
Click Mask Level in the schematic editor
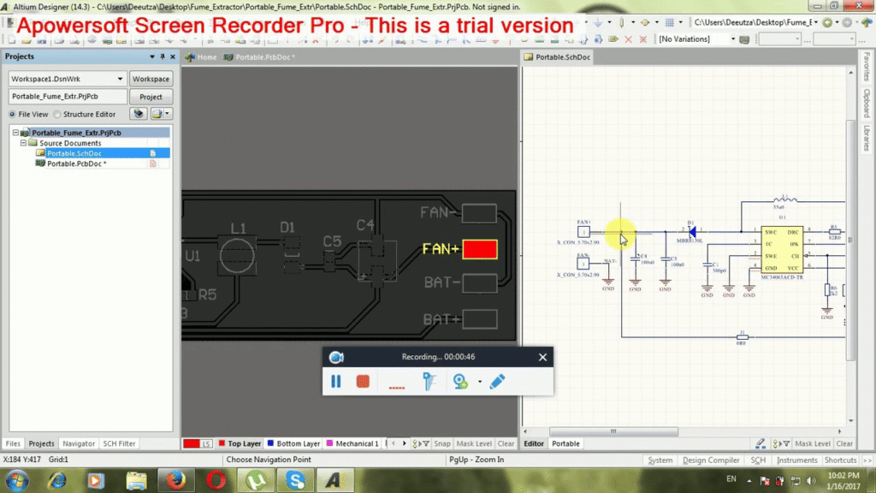pos(813,443)
